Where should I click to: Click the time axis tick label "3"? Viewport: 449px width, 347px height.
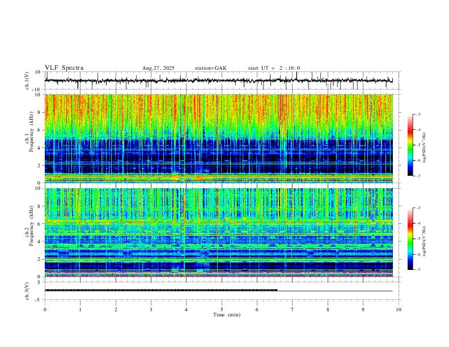[151, 310]
